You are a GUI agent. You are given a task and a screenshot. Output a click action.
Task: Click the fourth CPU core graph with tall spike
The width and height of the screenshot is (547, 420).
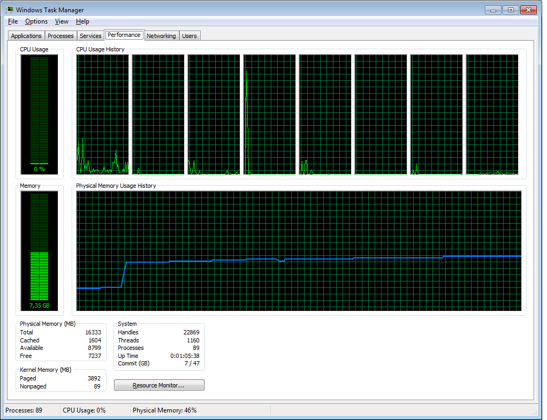tap(270, 114)
